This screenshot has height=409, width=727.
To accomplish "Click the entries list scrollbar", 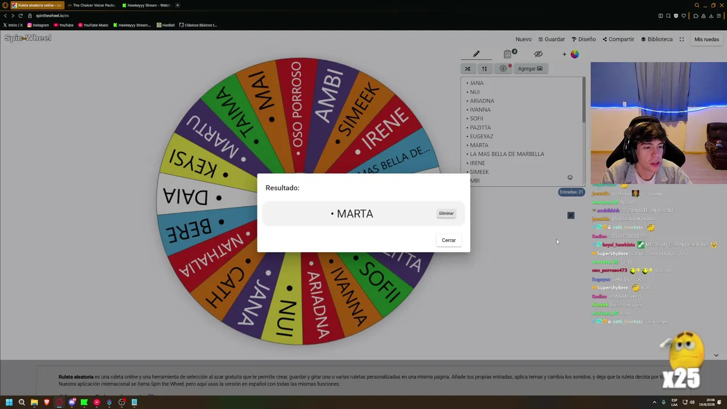I will pyautogui.click(x=583, y=100).
